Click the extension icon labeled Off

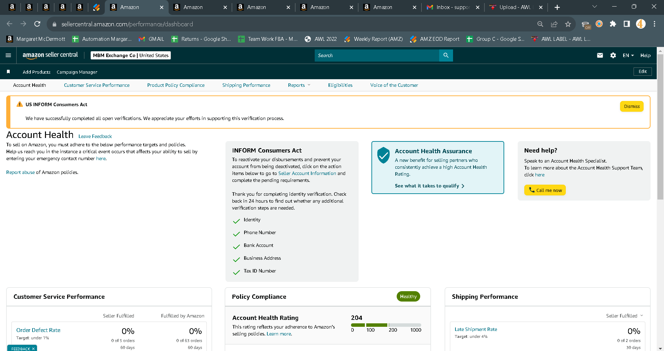(586, 25)
